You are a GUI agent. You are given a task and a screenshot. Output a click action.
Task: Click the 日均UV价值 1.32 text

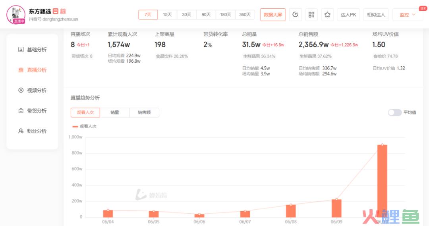coord(389,68)
